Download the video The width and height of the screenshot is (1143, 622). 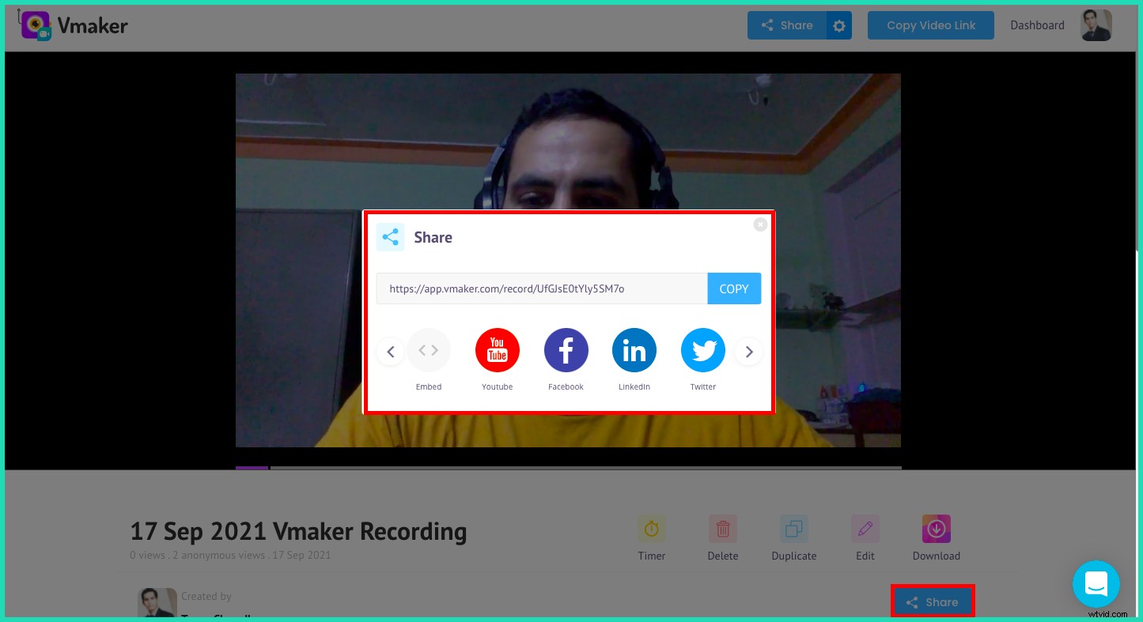[x=936, y=529]
